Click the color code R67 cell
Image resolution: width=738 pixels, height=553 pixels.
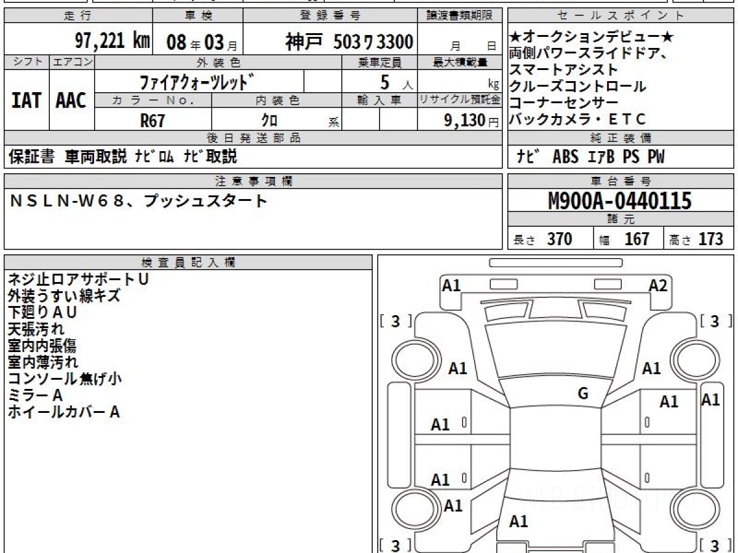[153, 120]
